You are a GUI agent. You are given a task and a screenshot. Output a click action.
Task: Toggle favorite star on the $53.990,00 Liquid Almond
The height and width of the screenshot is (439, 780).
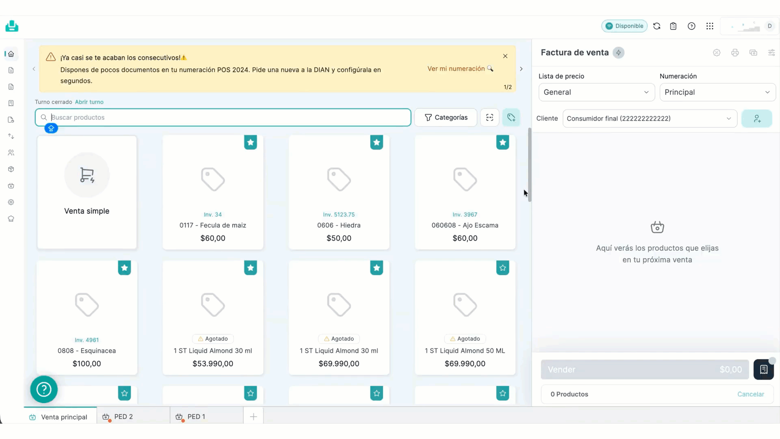click(251, 268)
